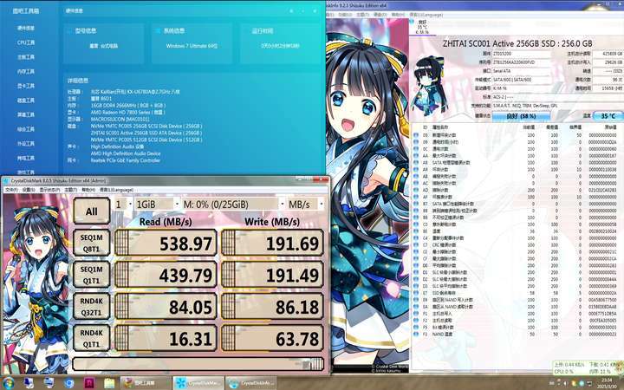Start all benchmarks with the All button
Screen dimensions: 624x390
tap(92, 211)
